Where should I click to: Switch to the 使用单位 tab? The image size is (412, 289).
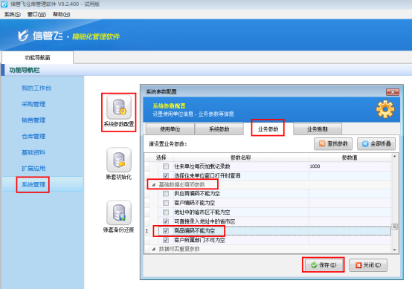pos(170,129)
